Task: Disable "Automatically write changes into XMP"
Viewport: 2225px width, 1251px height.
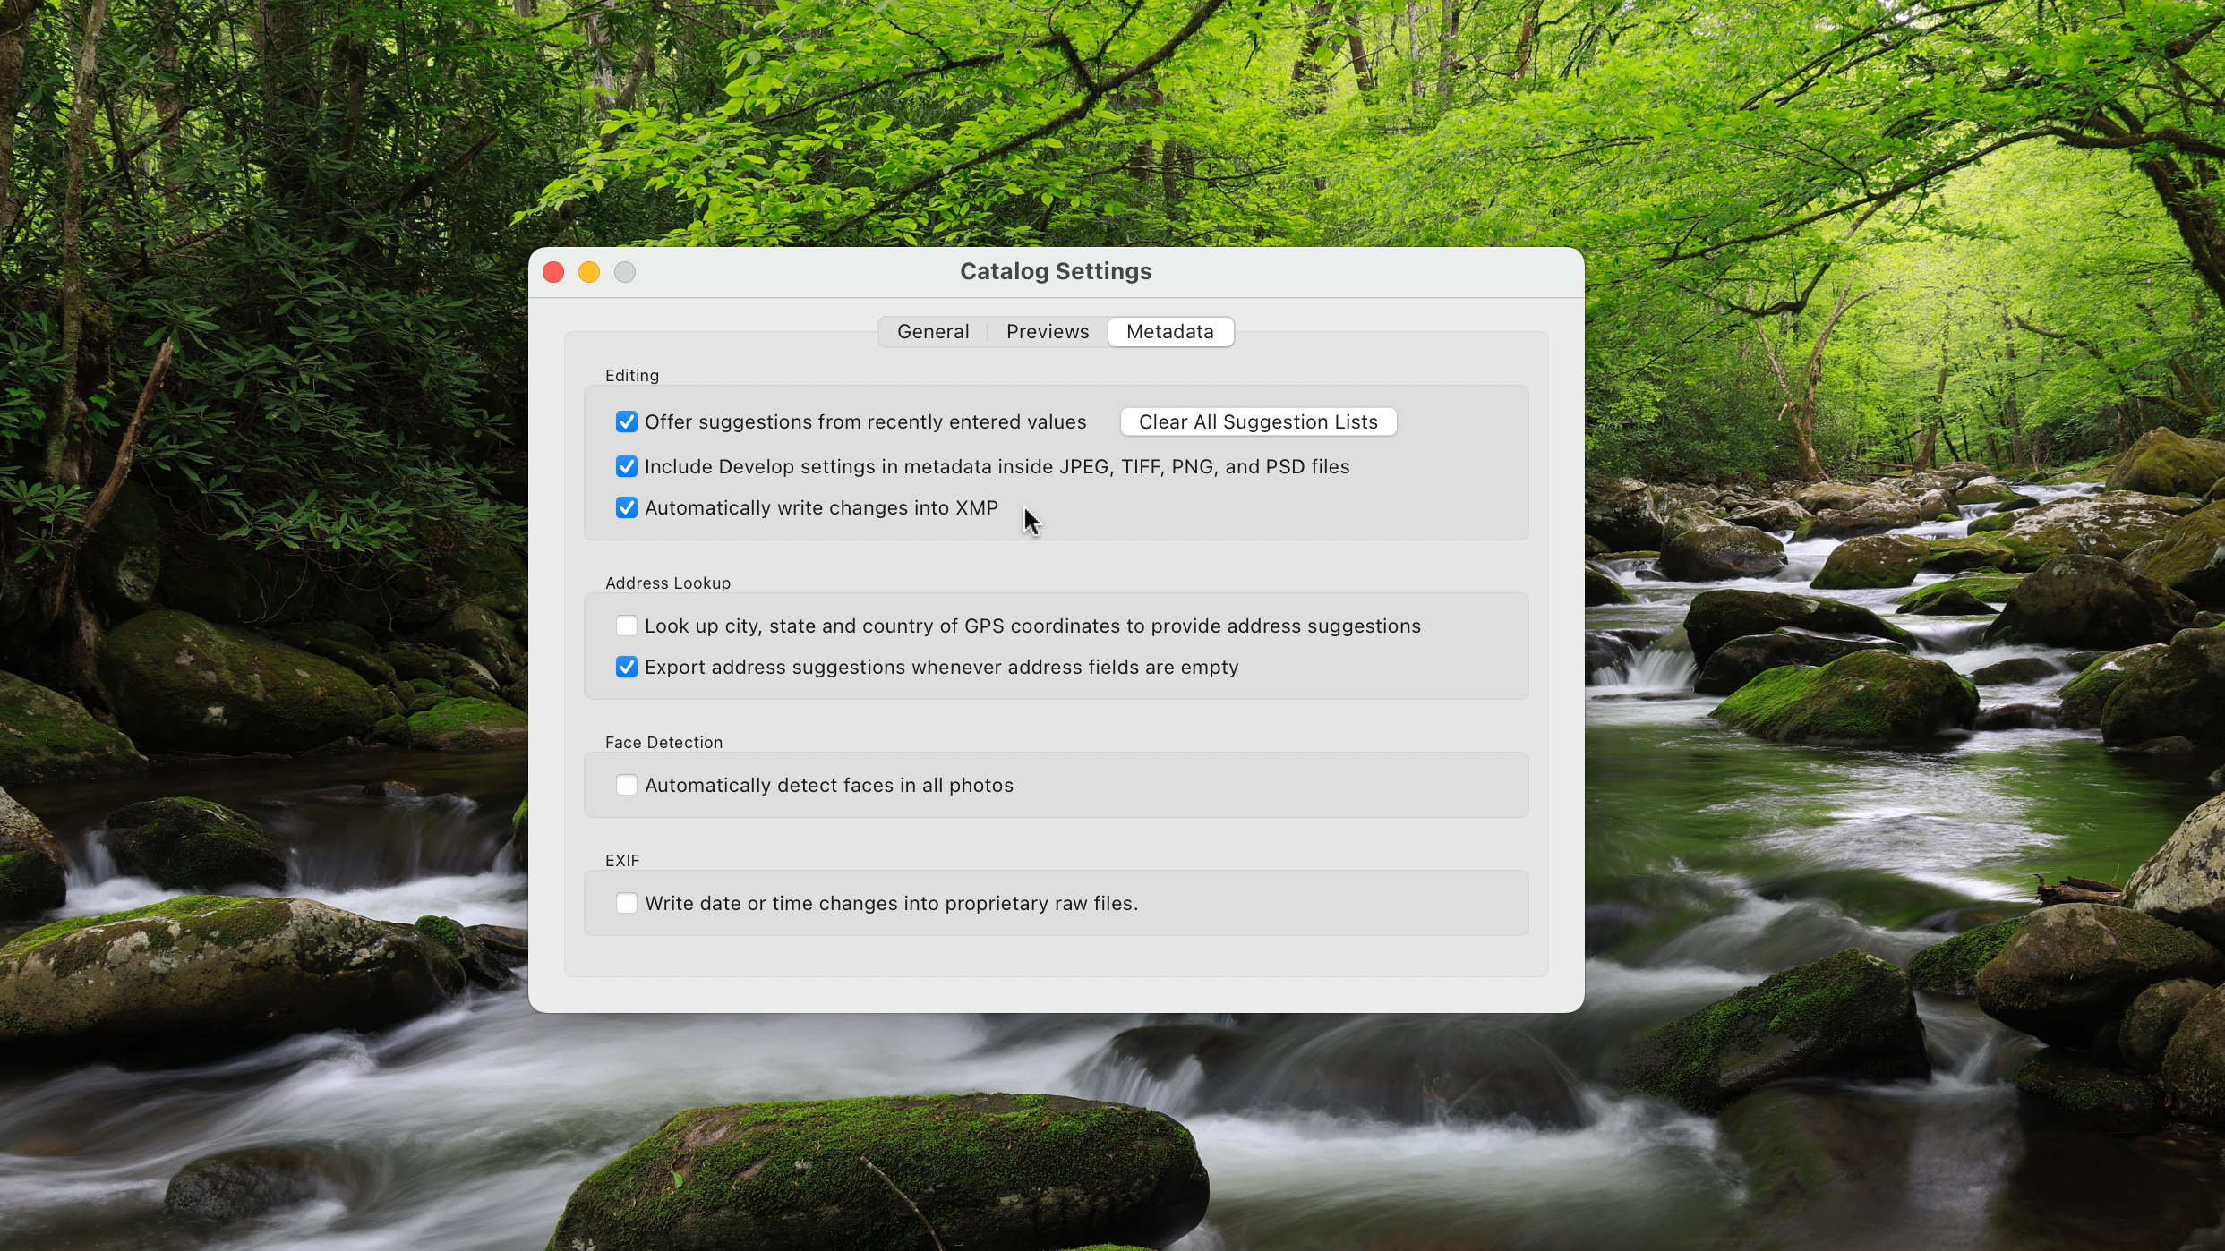Action: (626, 507)
